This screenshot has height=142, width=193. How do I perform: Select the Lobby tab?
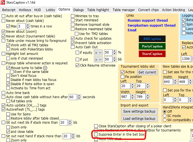point(50,10)
